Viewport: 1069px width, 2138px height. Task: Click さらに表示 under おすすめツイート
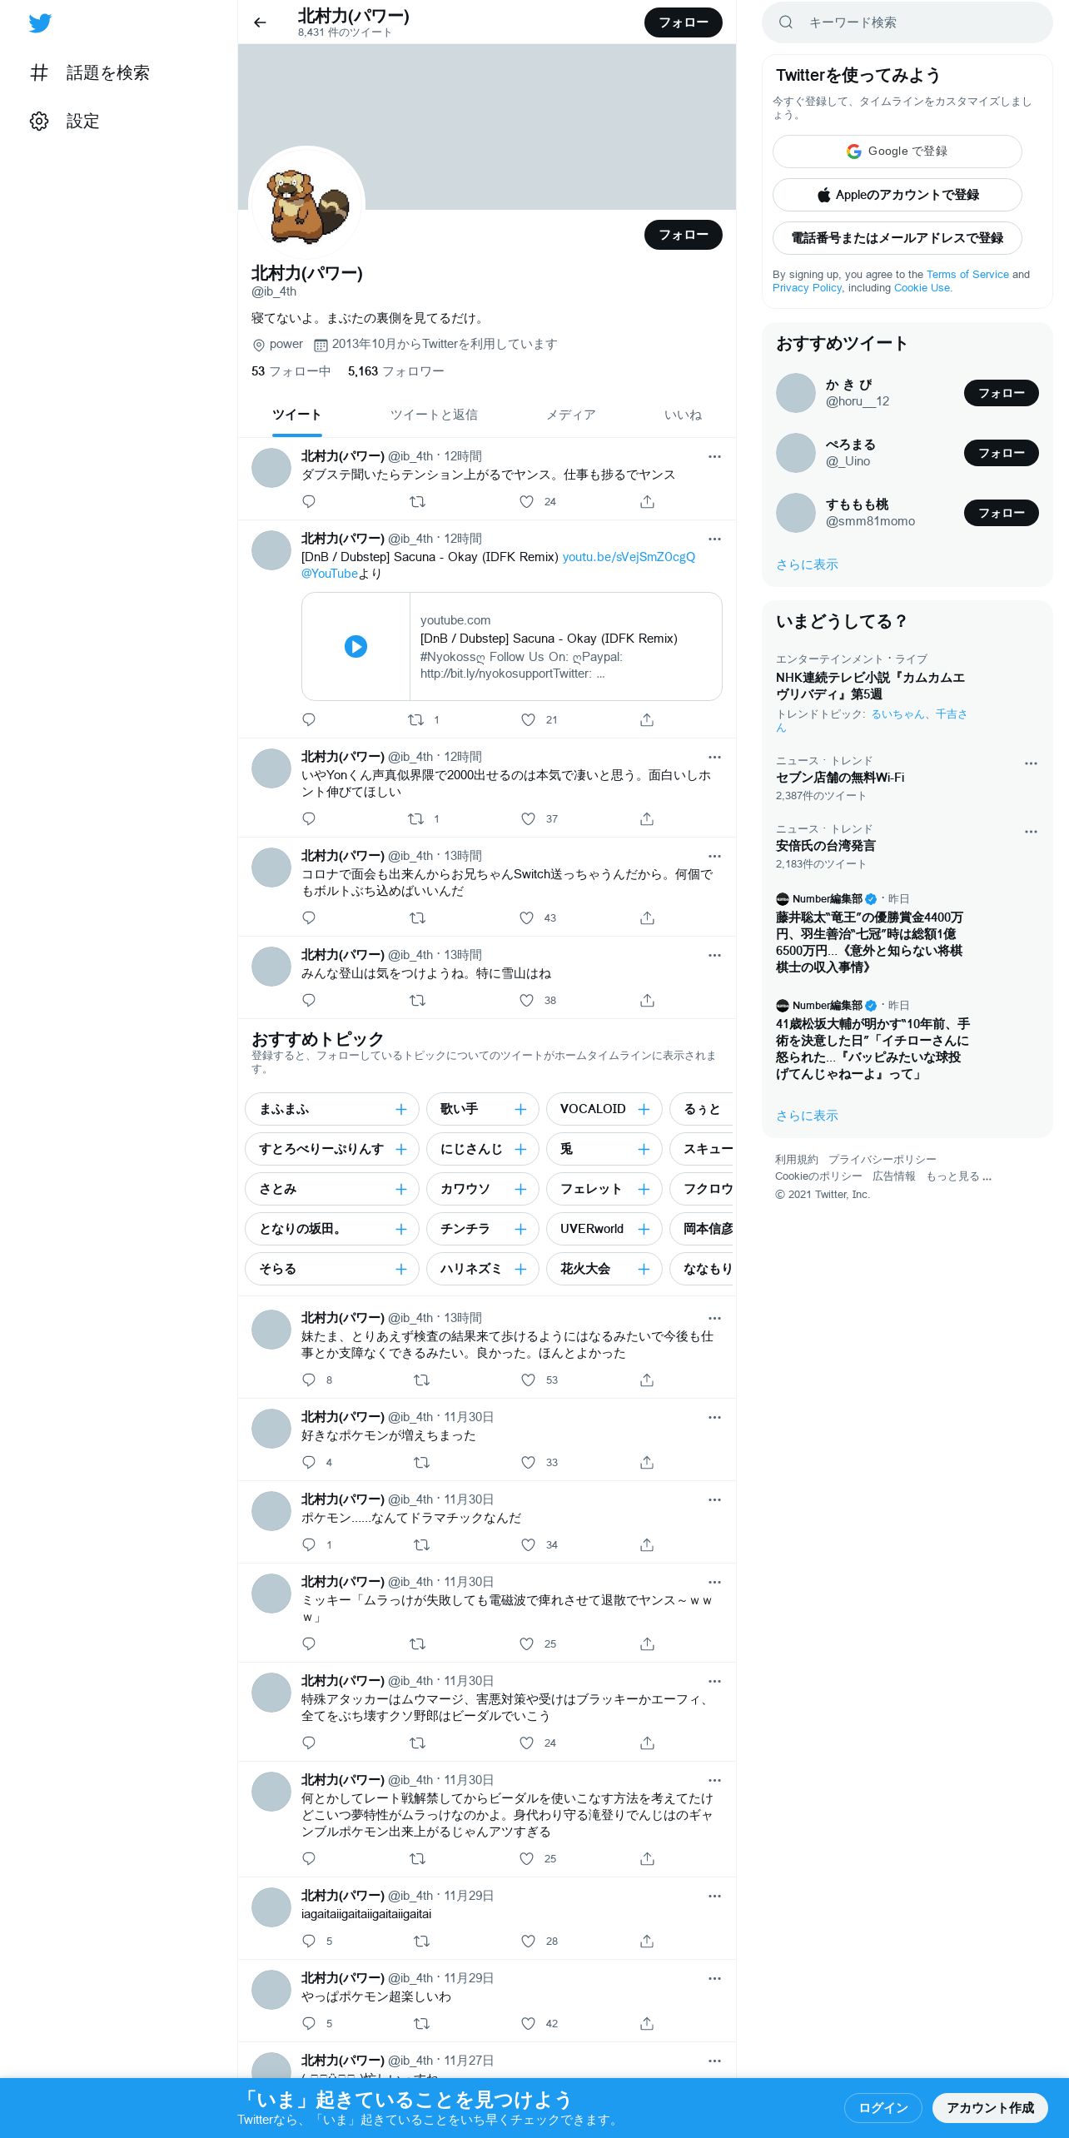click(x=807, y=564)
